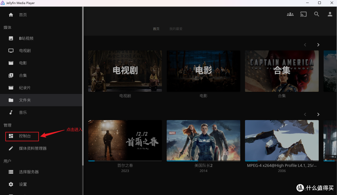Next page arrow of continue watching row

tap(318, 114)
